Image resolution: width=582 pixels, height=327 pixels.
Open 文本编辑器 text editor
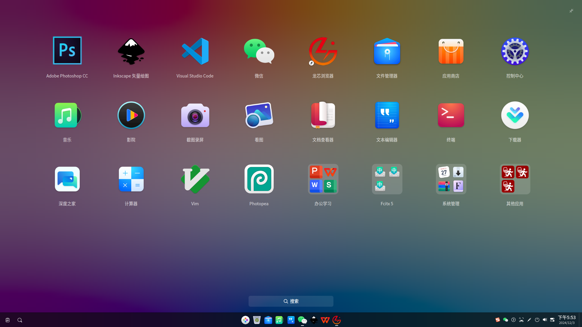coord(387,115)
